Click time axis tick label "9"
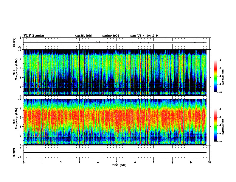 (191, 162)
